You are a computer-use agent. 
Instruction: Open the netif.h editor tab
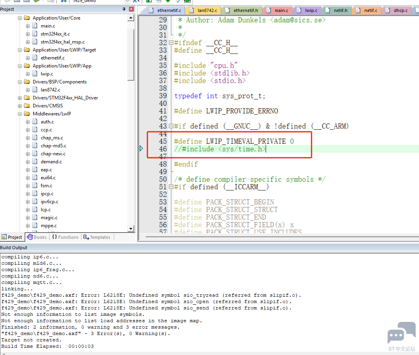pyautogui.click(x=337, y=10)
